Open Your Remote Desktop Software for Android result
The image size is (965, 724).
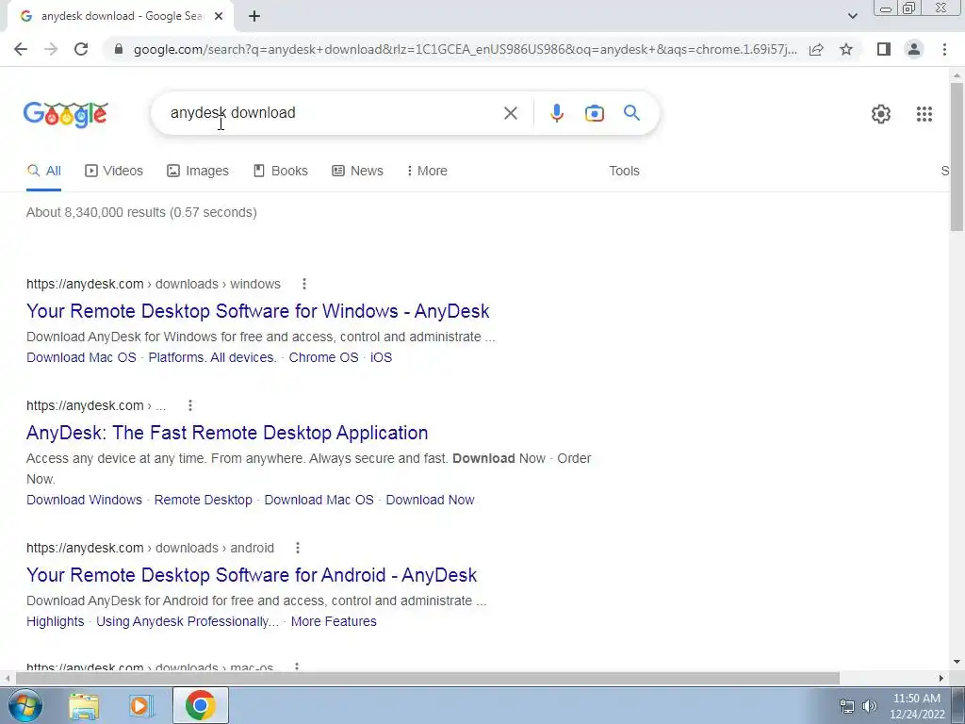coord(252,575)
